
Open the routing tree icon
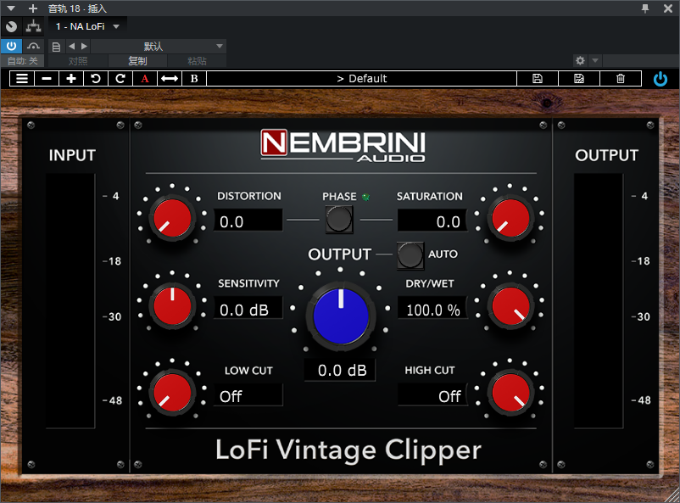[x=33, y=27]
